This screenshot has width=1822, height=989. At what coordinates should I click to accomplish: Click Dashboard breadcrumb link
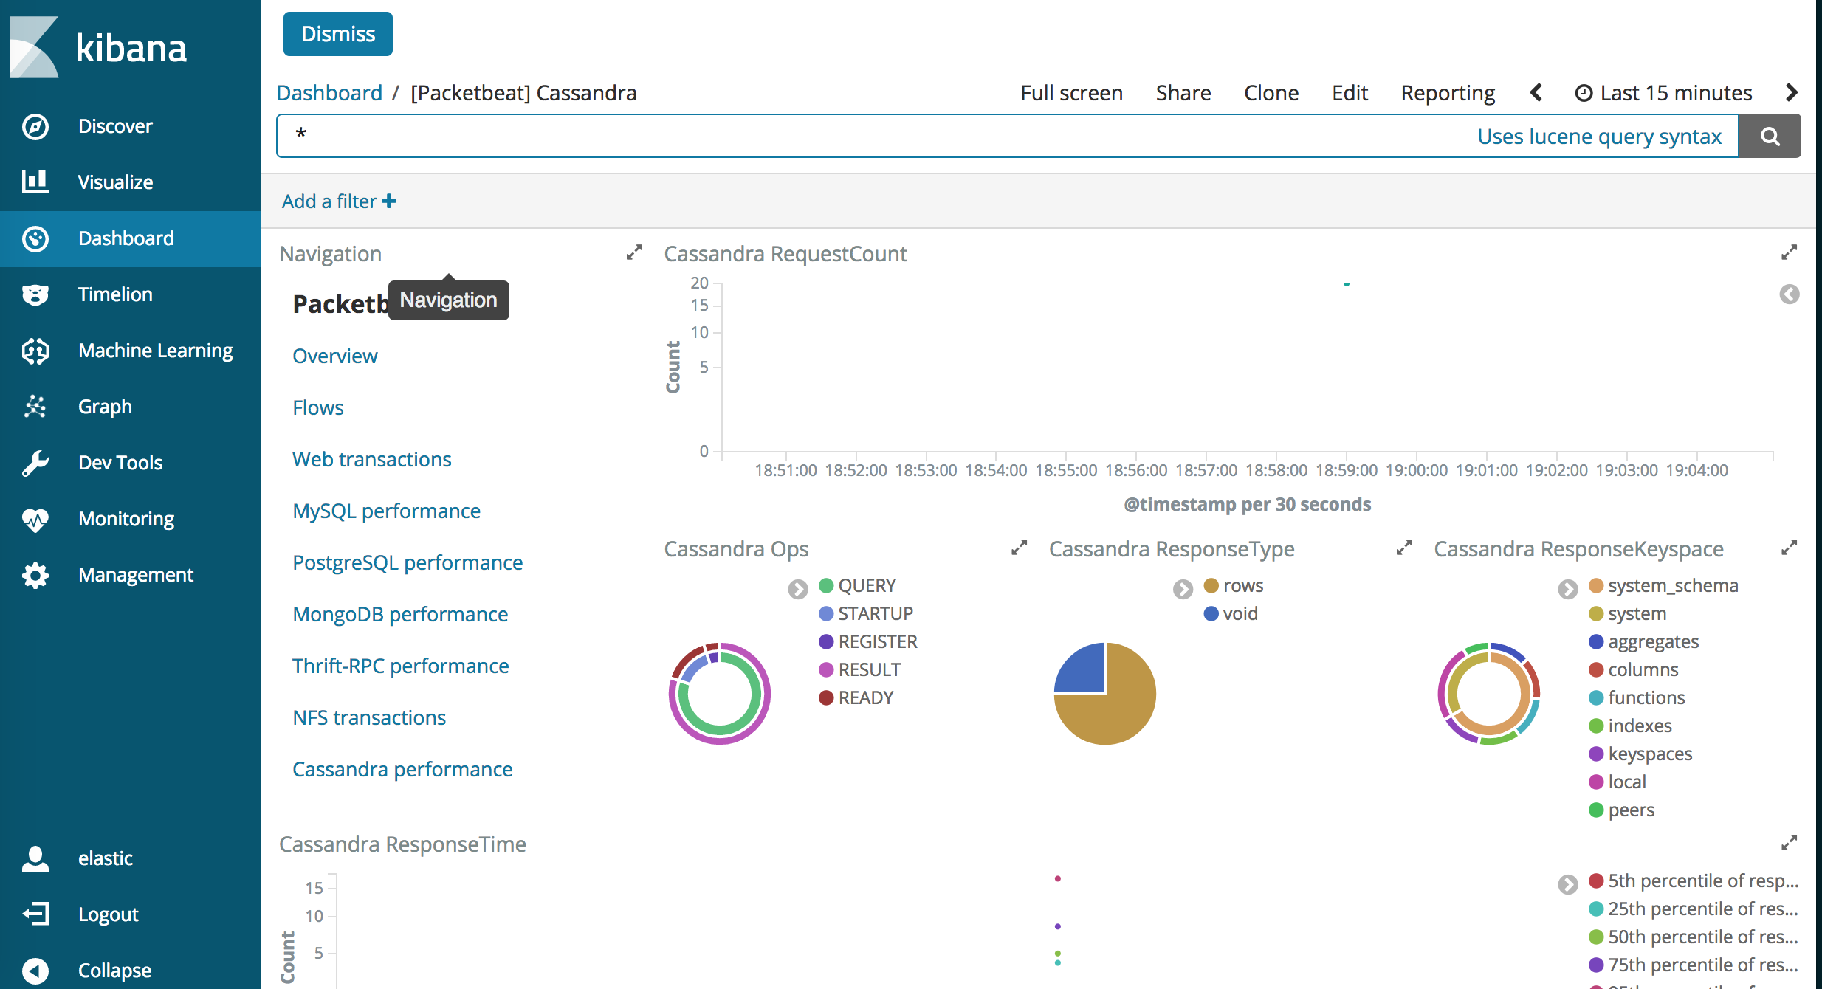(329, 93)
